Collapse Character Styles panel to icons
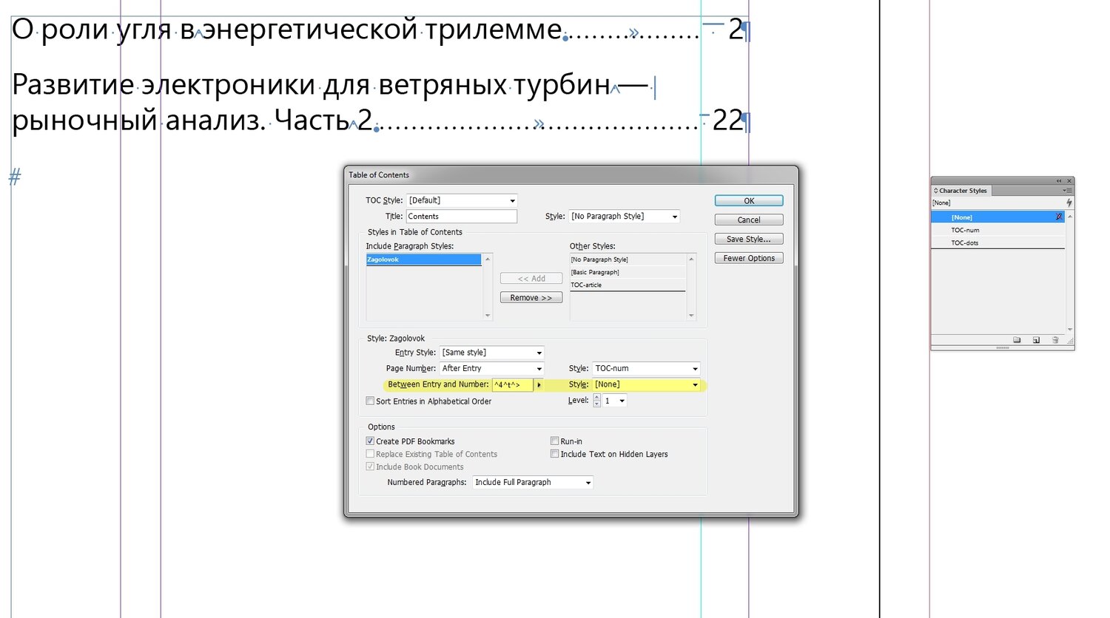The height and width of the screenshot is (618, 1110). click(x=1059, y=181)
